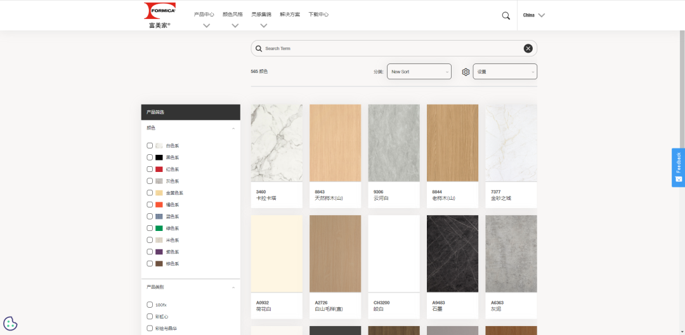Collapse the 产品类别 filter section
685x335 pixels.
tap(233, 287)
